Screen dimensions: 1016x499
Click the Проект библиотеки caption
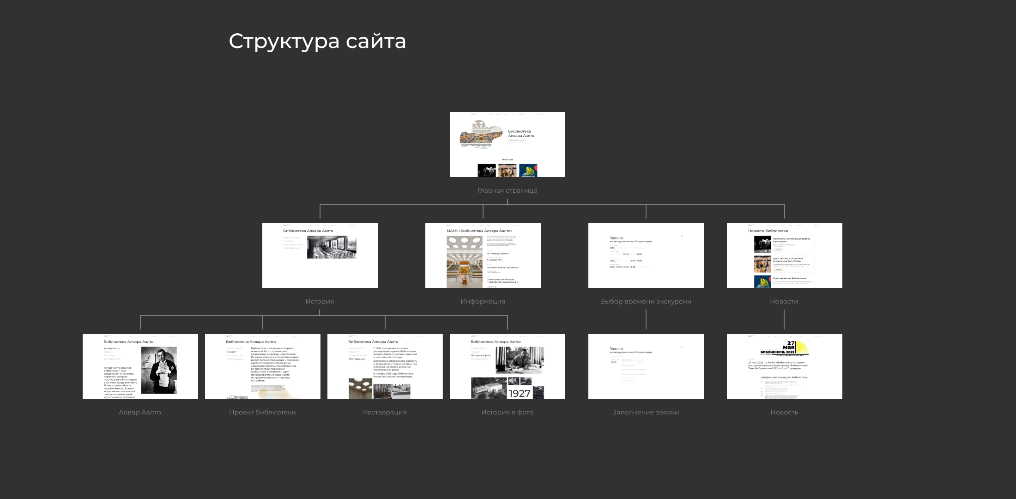click(x=262, y=412)
